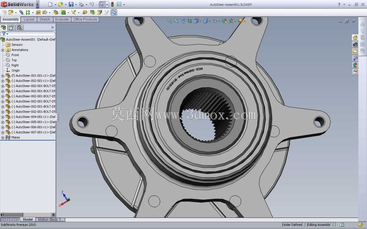The width and height of the screenshot is (367, 229).
Task: Save the assembly with the floppy icon
Action: click(x=71, y=4)
